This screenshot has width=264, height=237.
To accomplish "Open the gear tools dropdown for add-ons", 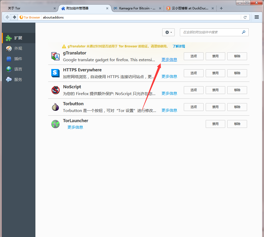I will pos(168,32).
